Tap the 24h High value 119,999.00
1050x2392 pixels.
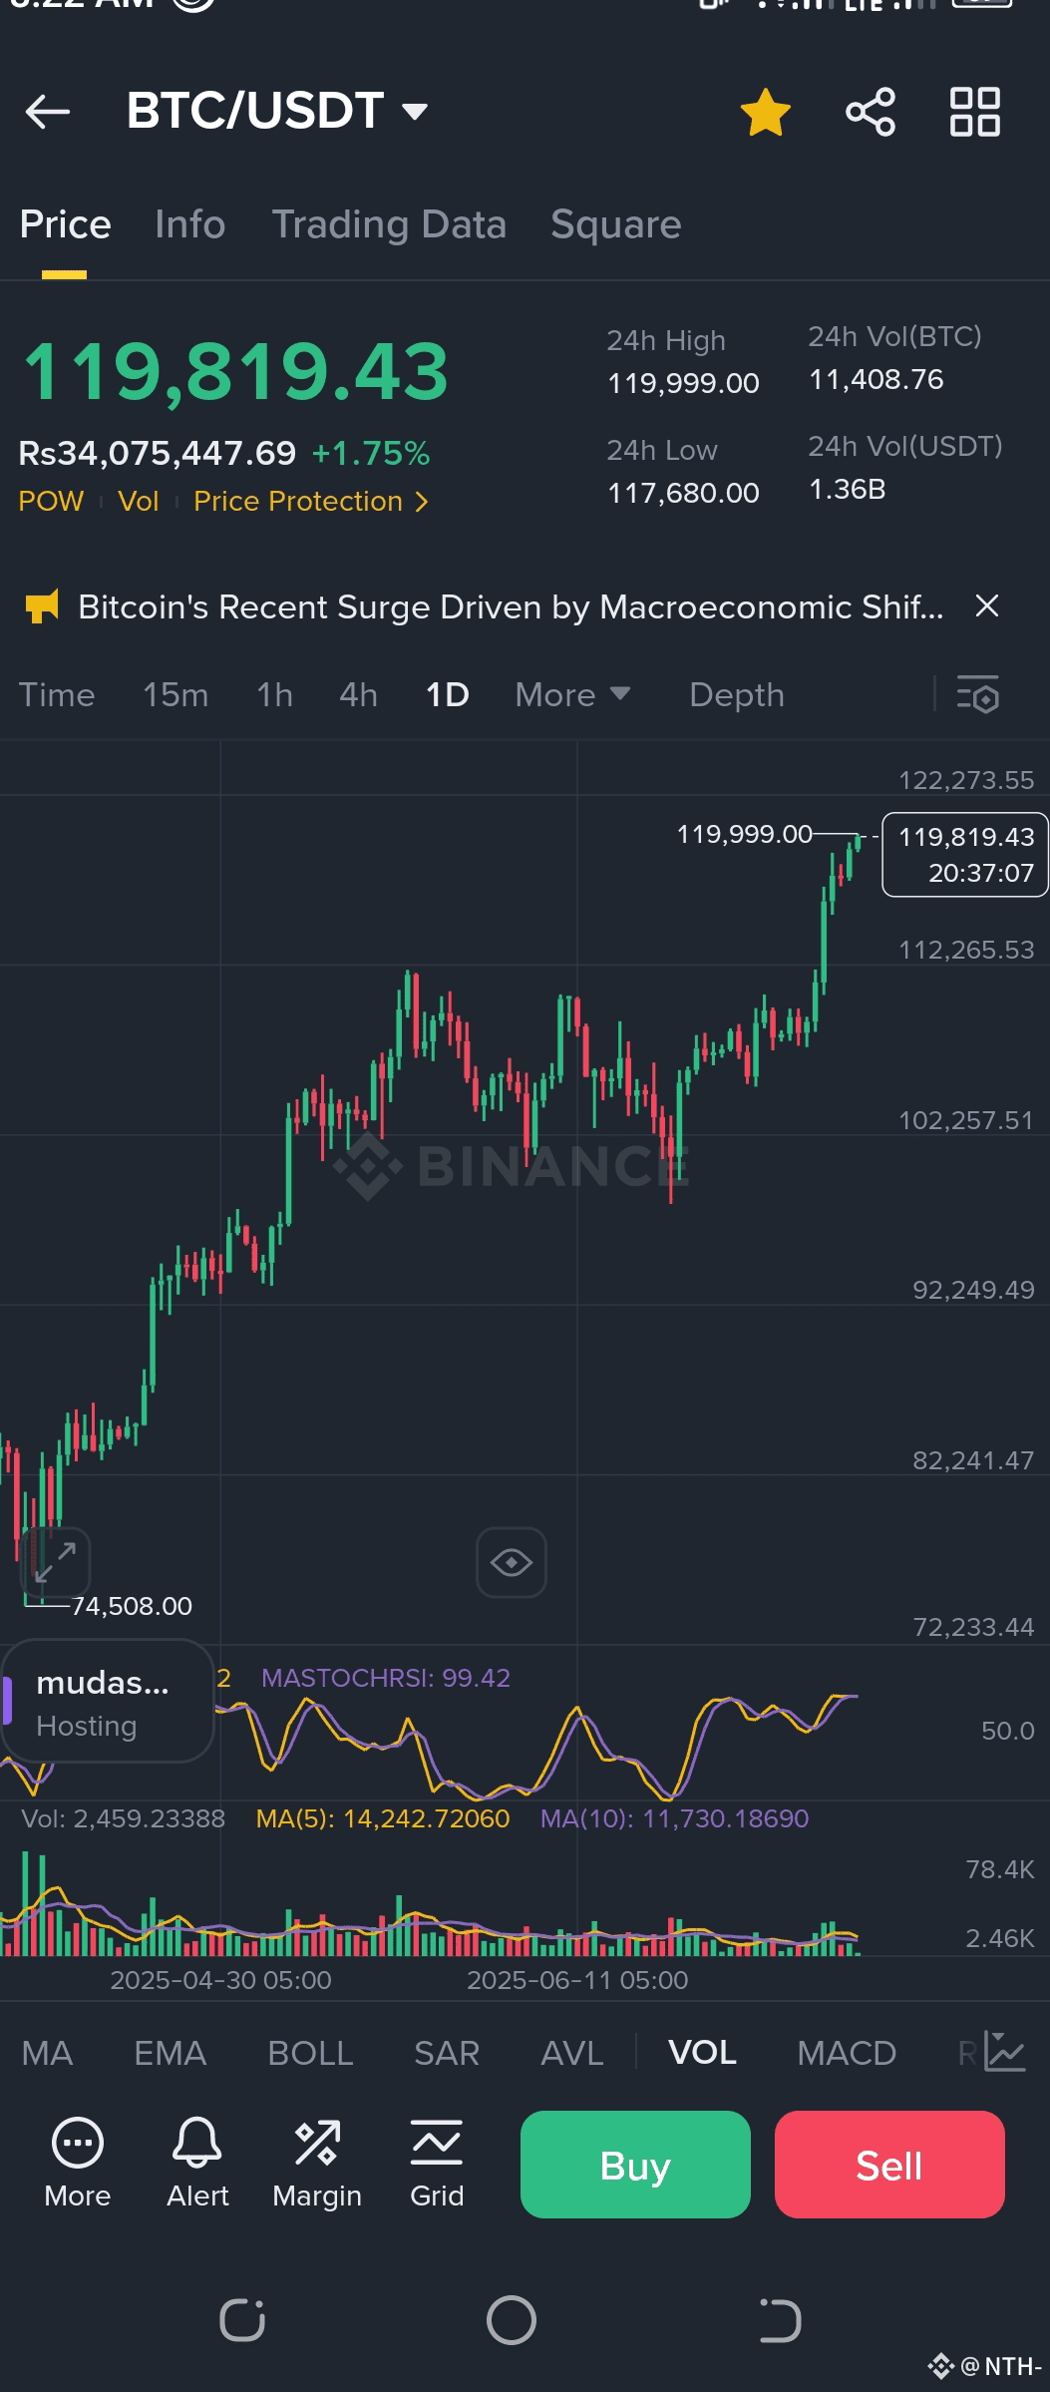683,383
